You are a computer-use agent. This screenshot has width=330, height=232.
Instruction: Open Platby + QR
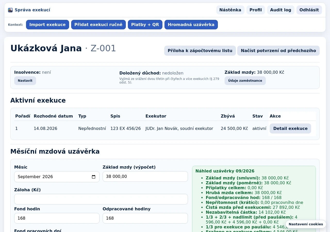(x=145, y=25)
